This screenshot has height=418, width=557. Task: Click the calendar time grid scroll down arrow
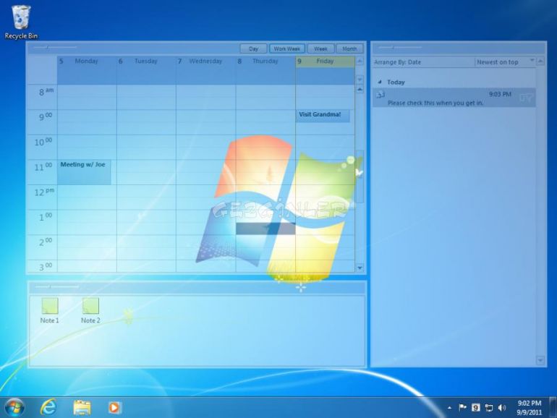click(x=360, y=268)
